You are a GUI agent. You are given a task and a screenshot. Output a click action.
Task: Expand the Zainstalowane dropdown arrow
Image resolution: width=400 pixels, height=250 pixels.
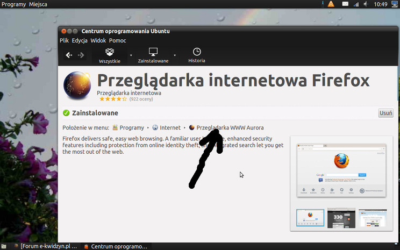click(x=175, y=55)
